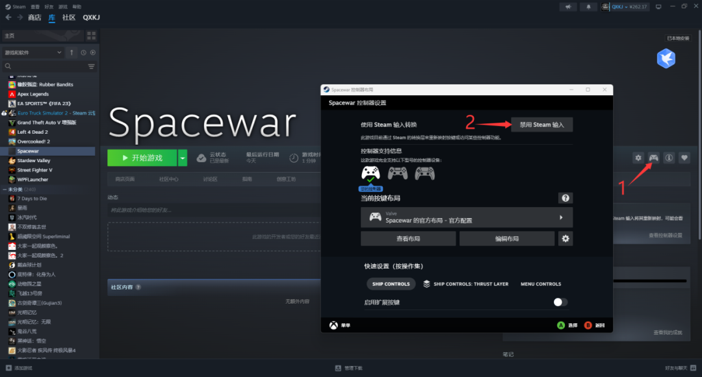702x377 pixels.
Task: Switch library to grid view icon
Action: tap(92, 36)
